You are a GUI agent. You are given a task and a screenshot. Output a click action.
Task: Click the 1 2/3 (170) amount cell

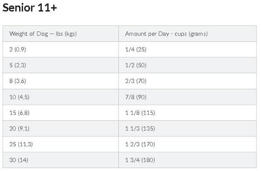click(x=188, y=144)
